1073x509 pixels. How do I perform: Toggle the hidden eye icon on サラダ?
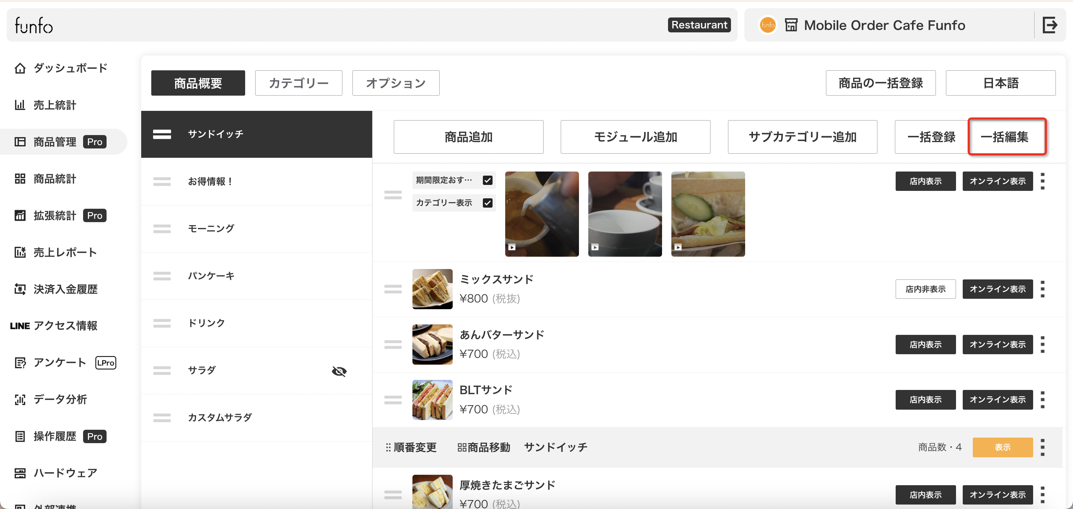(339, 371)
